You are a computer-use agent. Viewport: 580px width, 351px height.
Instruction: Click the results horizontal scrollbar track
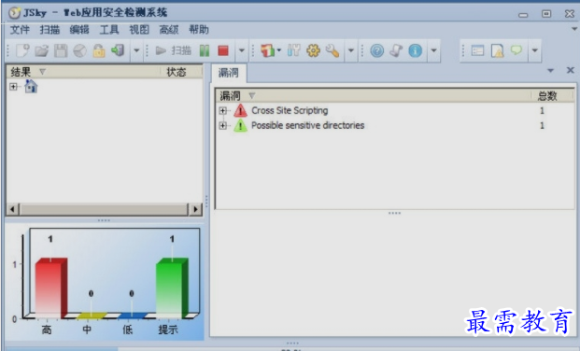coord(104,209)
